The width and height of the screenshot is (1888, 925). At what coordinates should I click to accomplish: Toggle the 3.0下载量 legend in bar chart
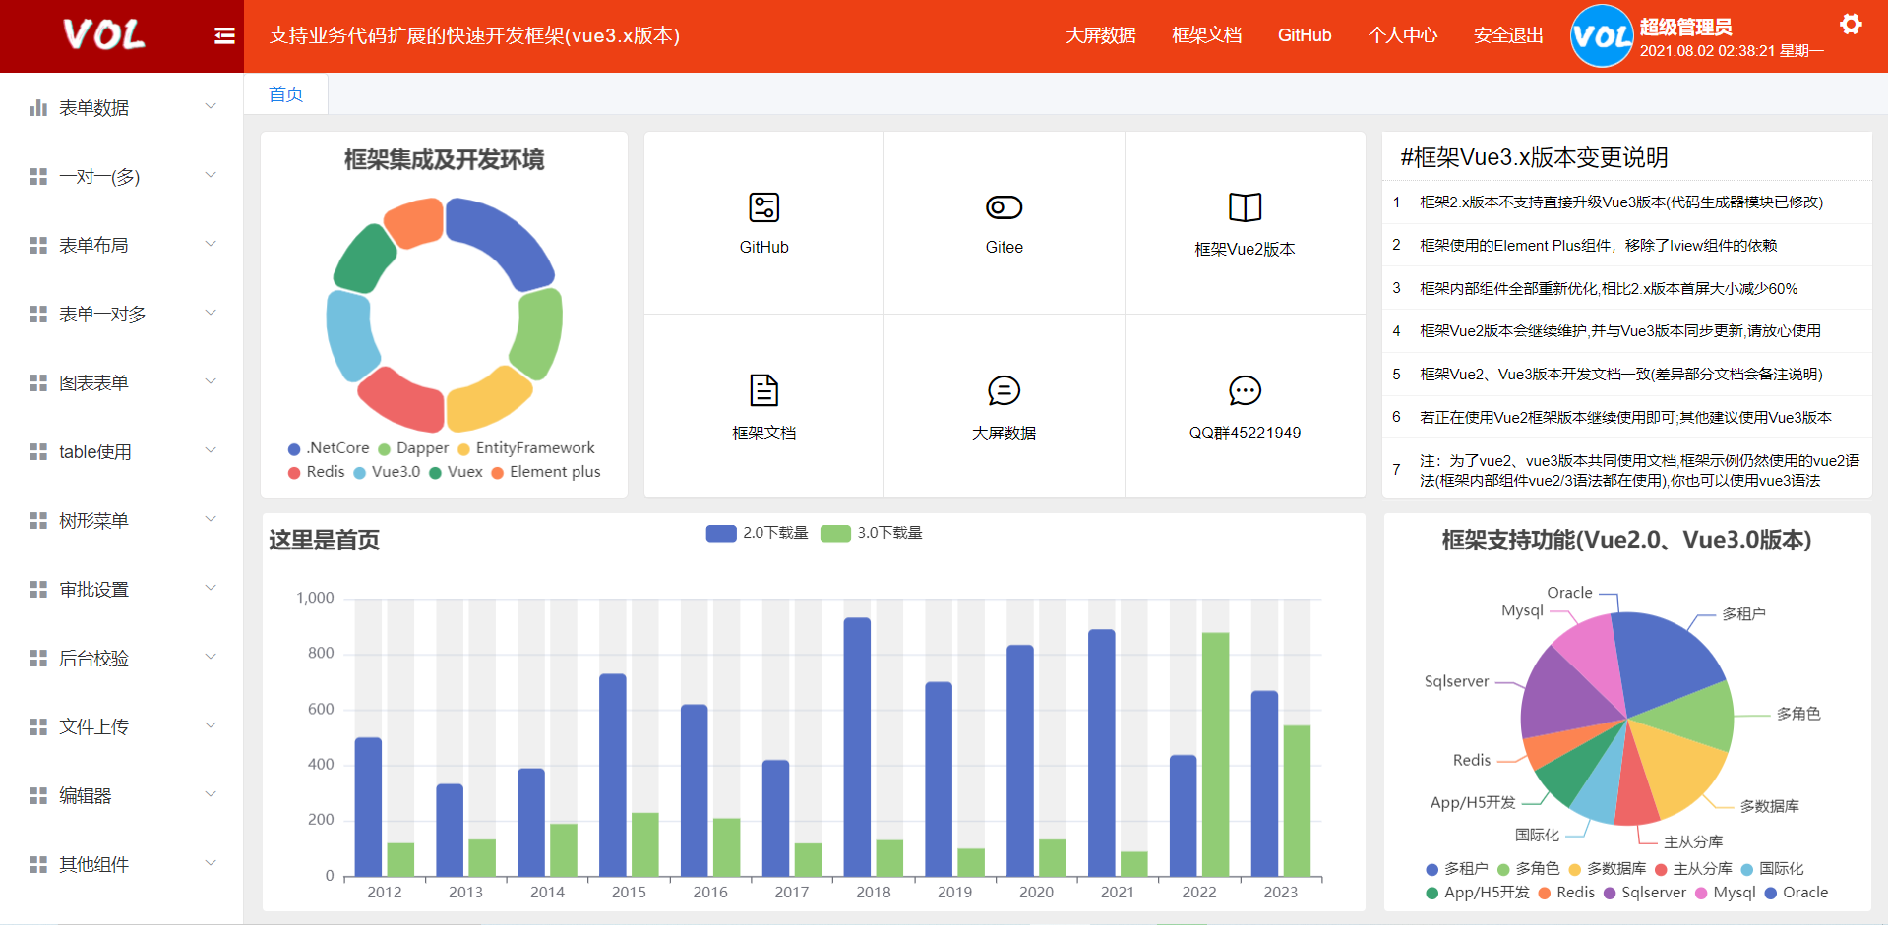872,533
